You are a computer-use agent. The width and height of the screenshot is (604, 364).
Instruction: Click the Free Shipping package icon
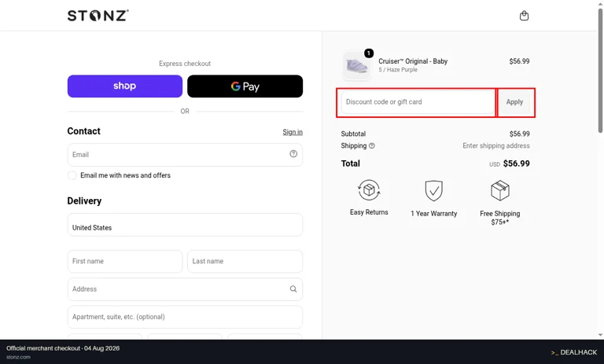point(500,190)
